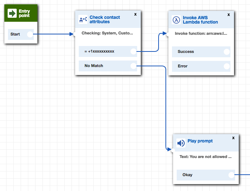Viewport: 250px width, 191px height.
Task: Click the Play prompt speaker icon
Action: pos(180,143)
